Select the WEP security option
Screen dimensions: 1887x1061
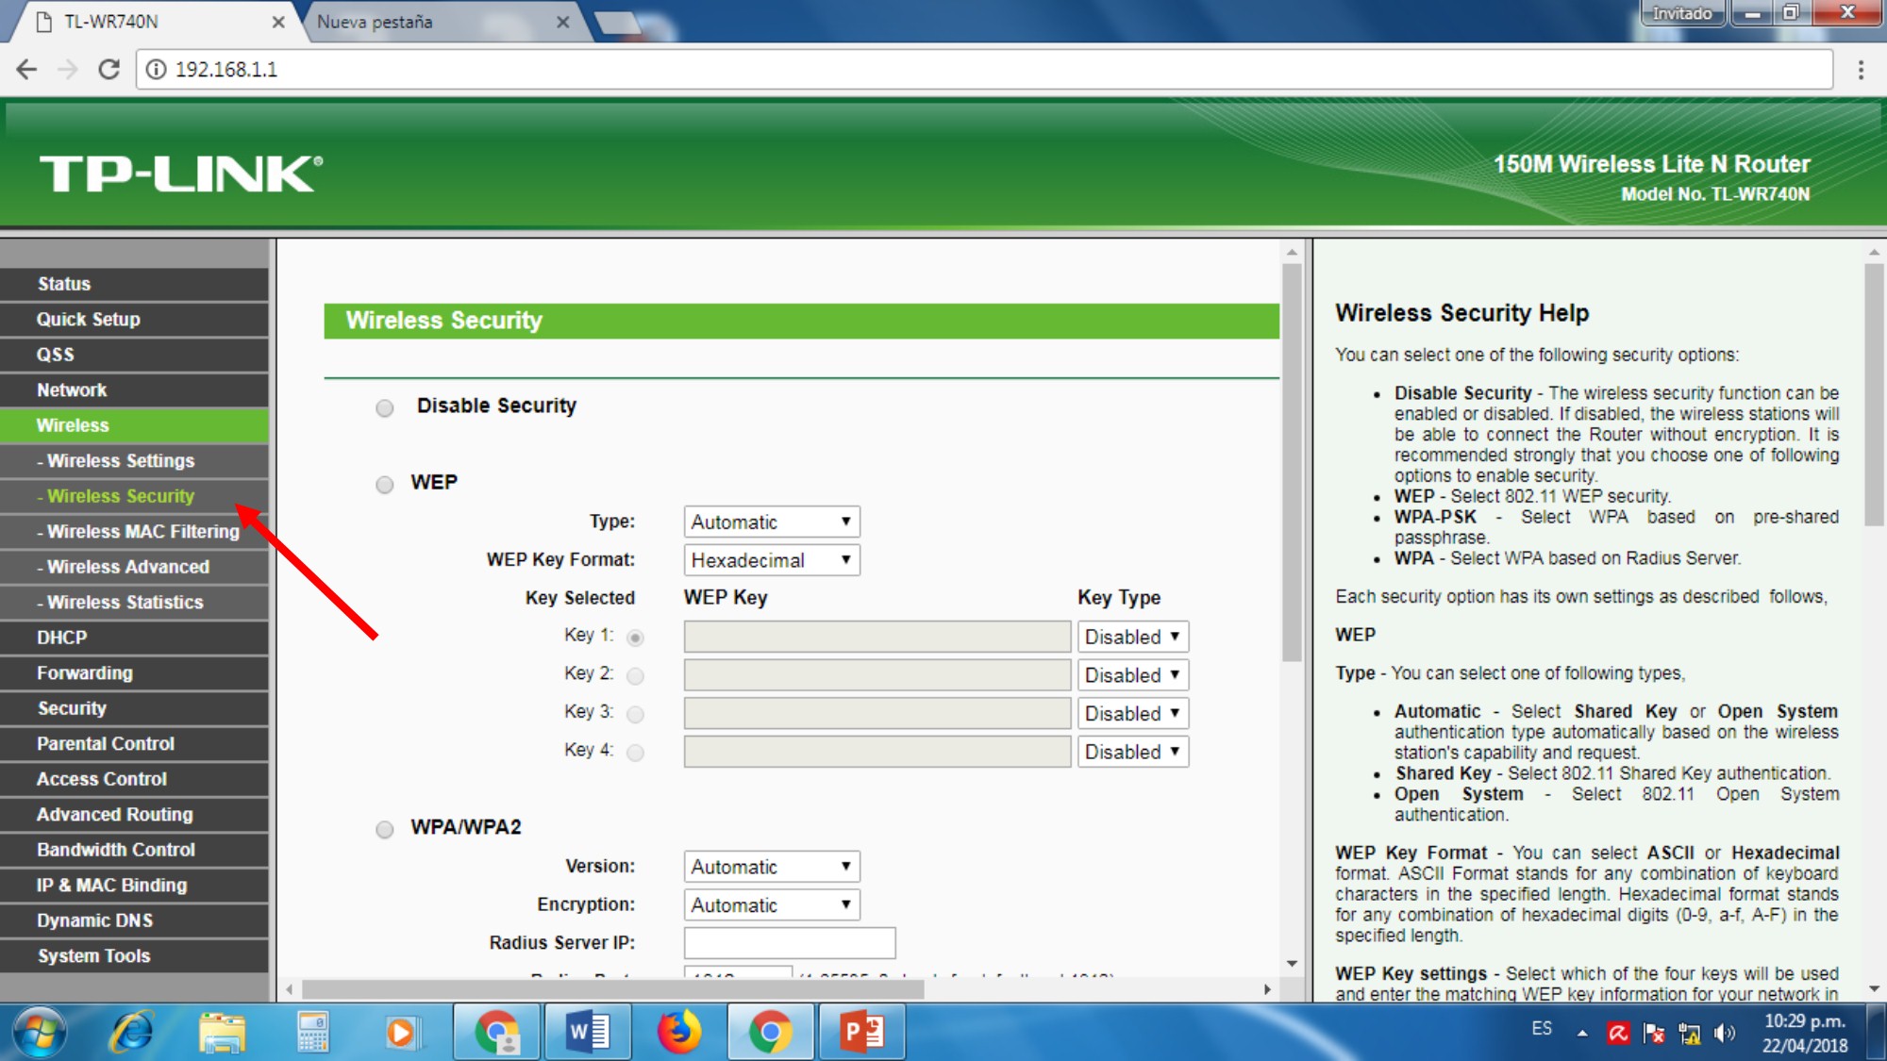(x=385, y=485)
